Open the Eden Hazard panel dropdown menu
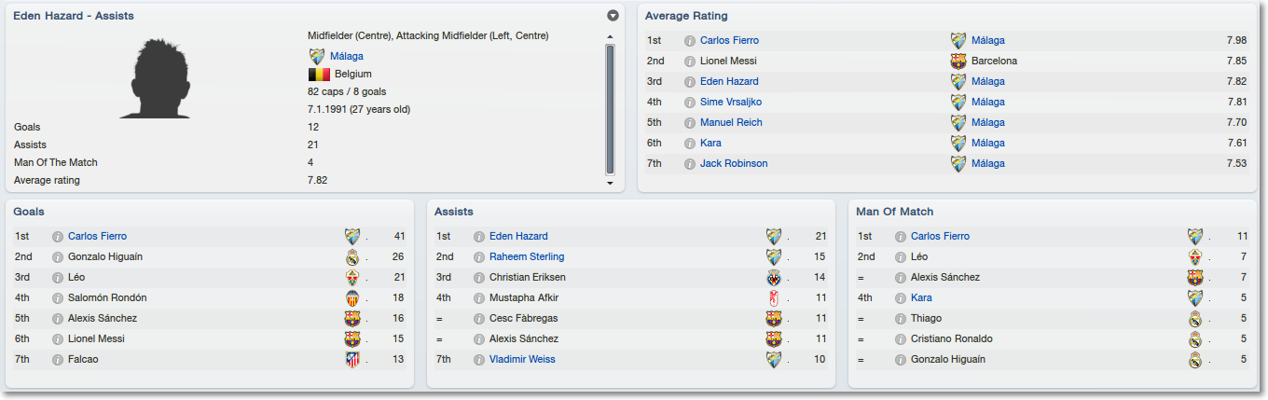1268x400 pixels. coord(613,16)
